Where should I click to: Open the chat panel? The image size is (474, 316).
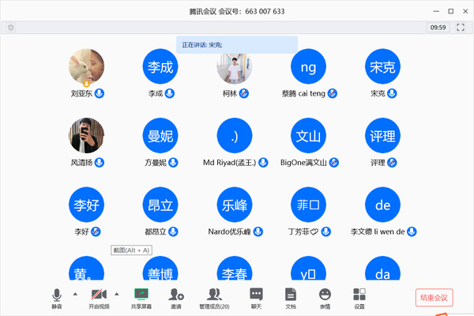pyautogui.click(x=256, y=295)
